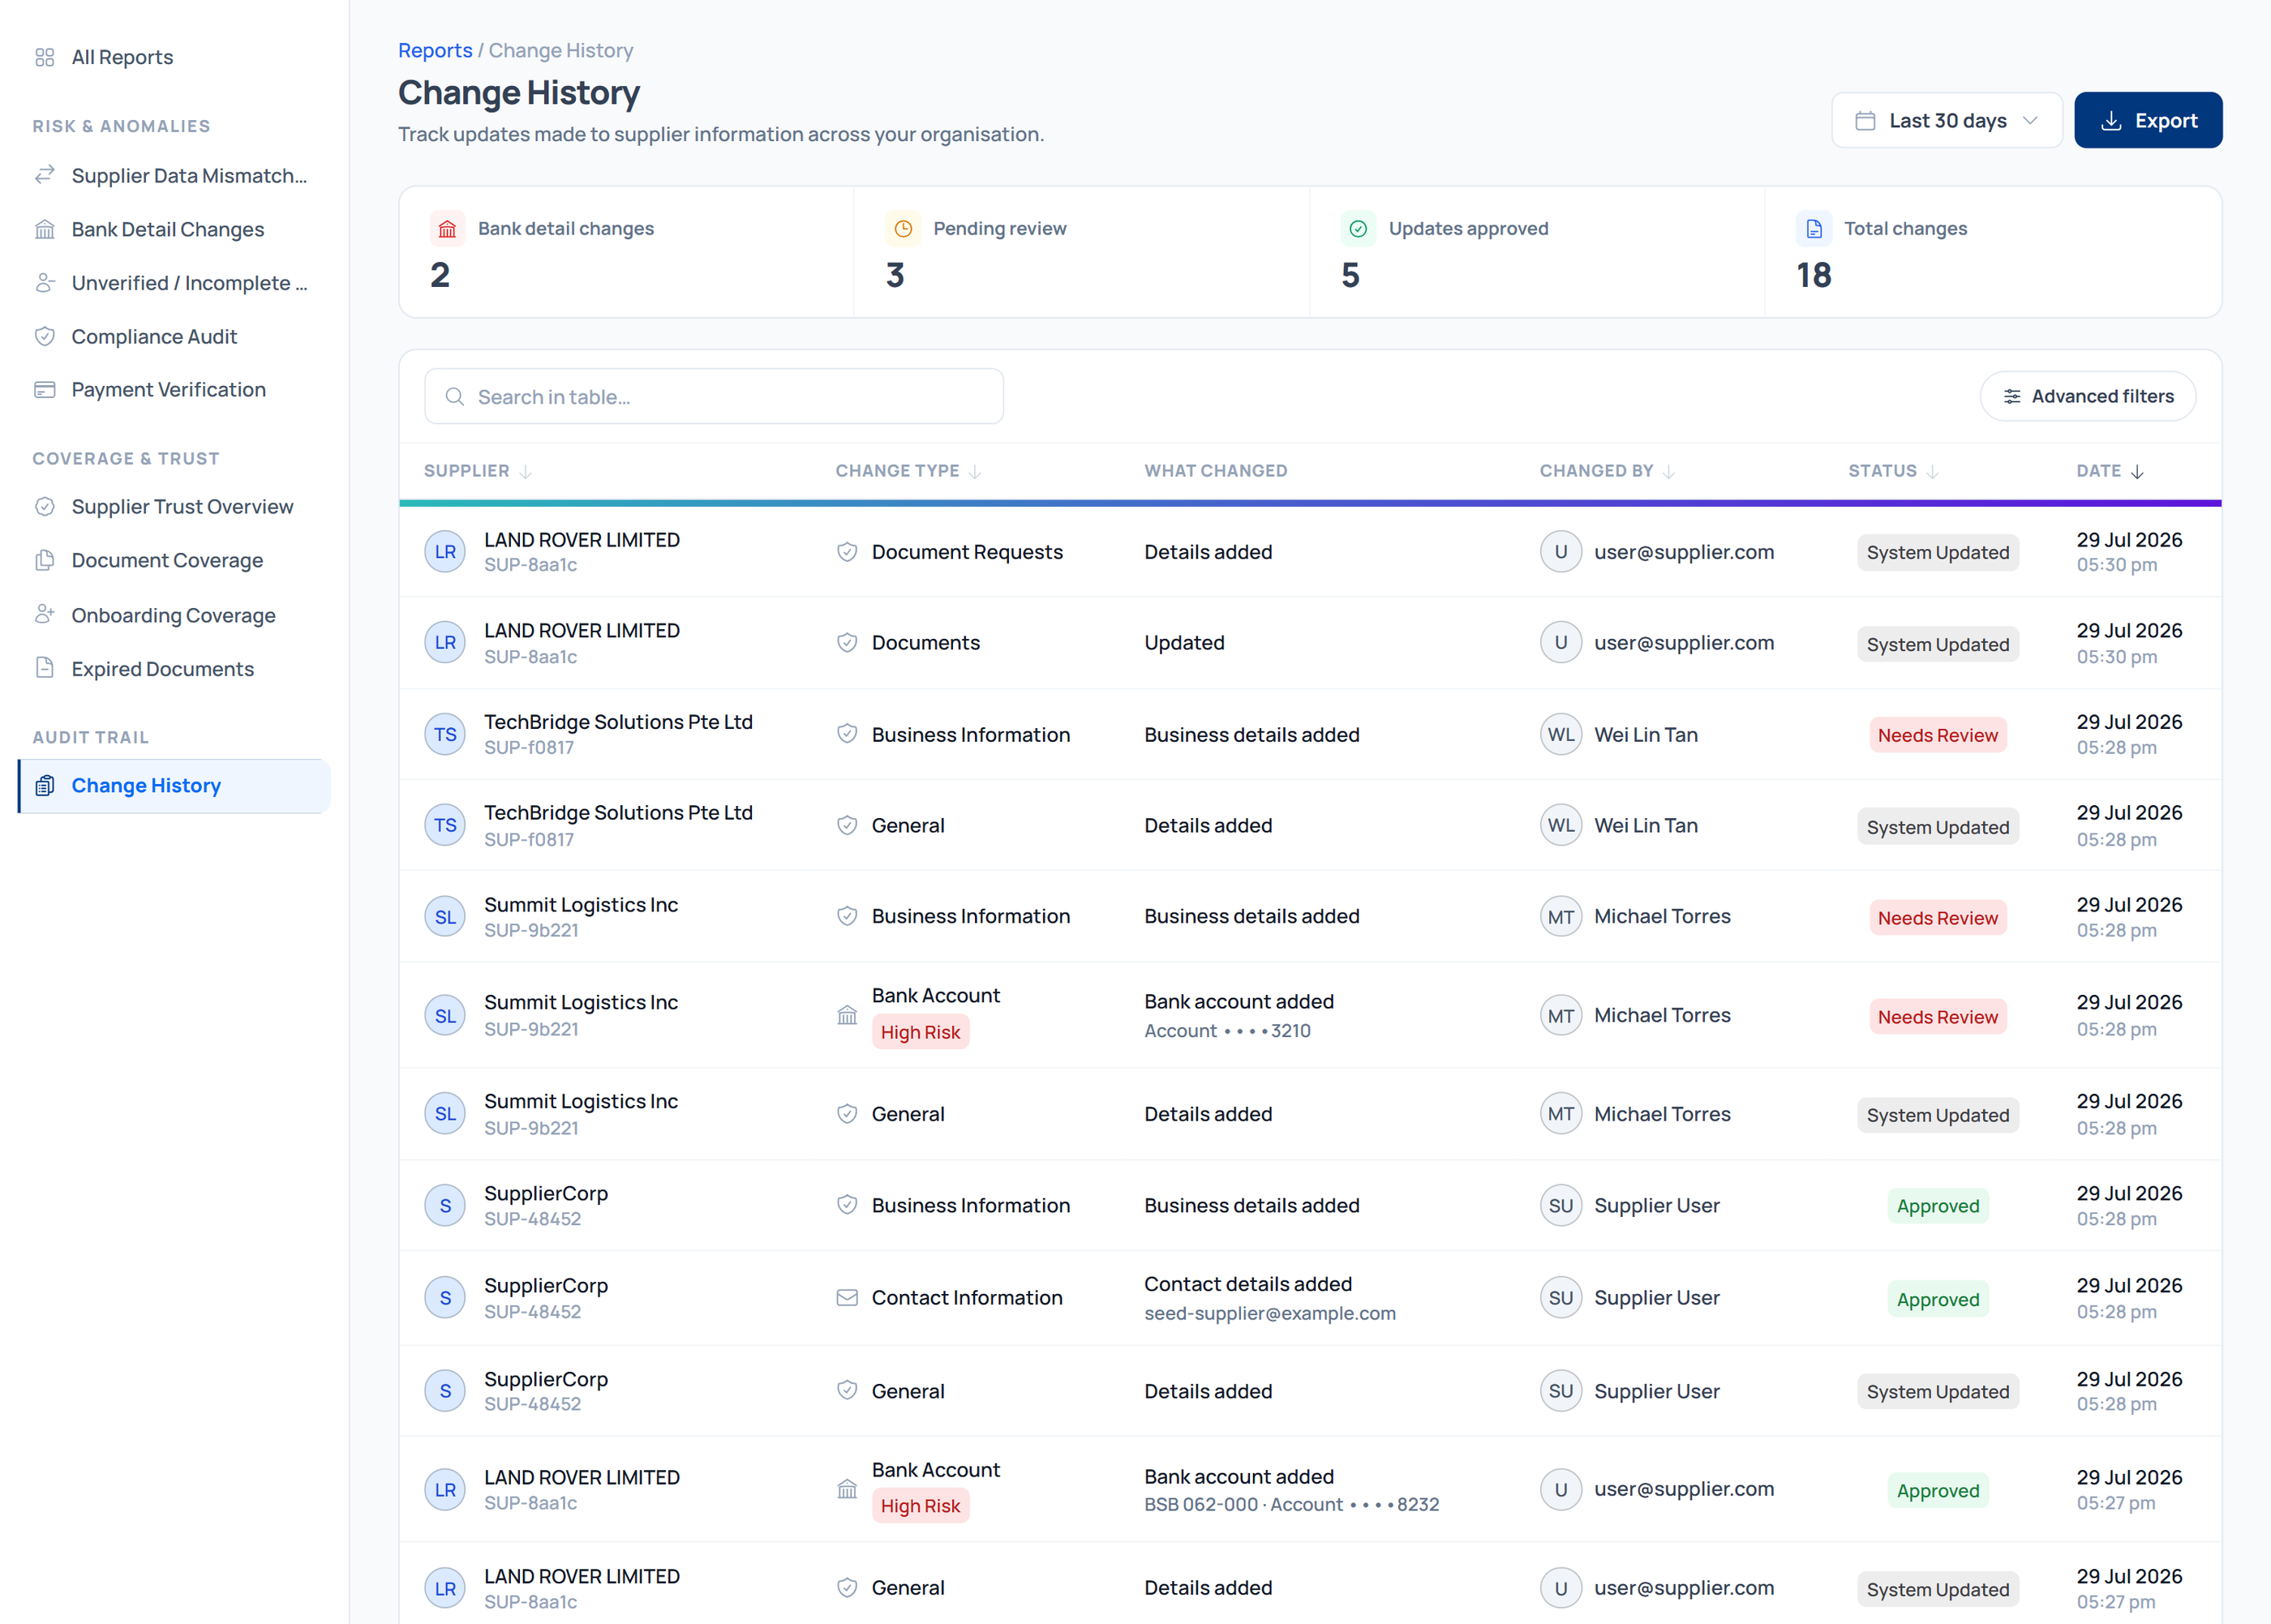Click the High Risk tag in LAND ROVER row
This screenshot has height=1624, width=2271.
click(921, 1506)
